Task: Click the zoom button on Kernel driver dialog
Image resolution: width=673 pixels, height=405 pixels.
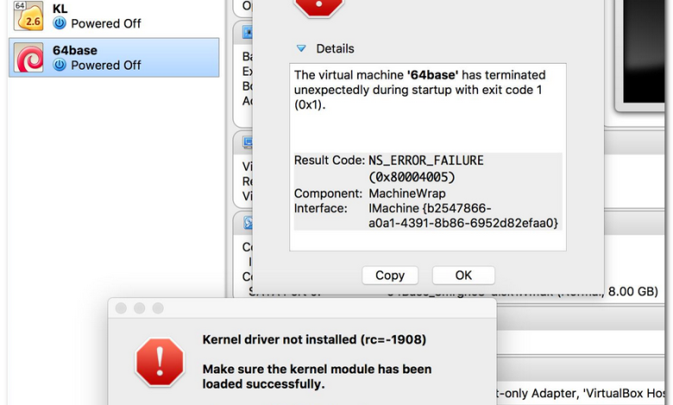Action: (x=158, y=308)
